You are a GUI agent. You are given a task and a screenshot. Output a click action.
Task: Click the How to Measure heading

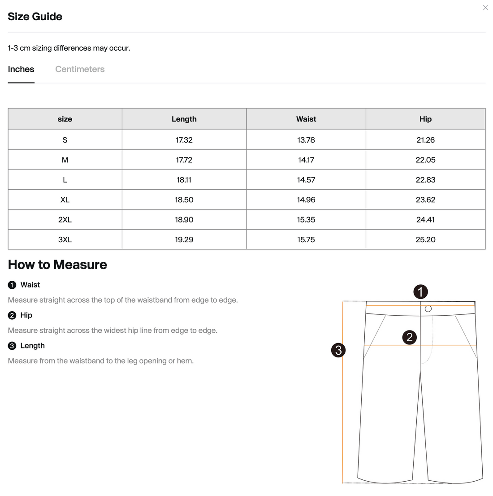click(x=57, y=265)
